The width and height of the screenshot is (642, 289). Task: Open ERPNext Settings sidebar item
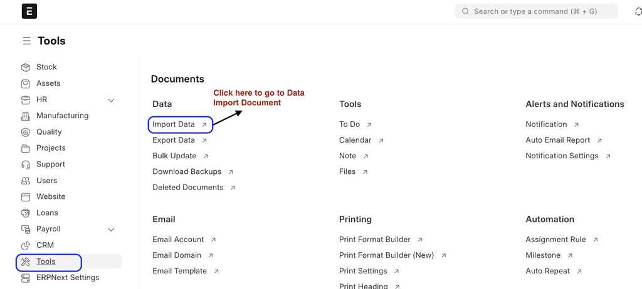click(x=68, y=278)
